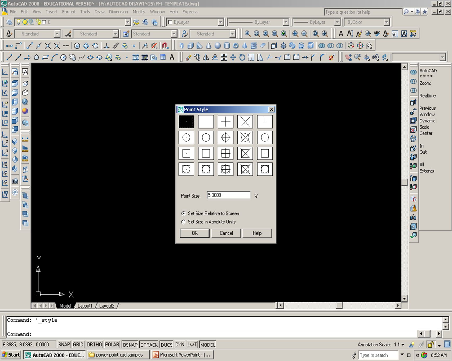The width and height of the screenshot is (452, 361).
Task: Open Microsoft PowerPoint from the taskbar
Action: click(182, 355)
